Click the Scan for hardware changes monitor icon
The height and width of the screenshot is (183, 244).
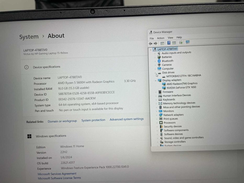point(188,42)
